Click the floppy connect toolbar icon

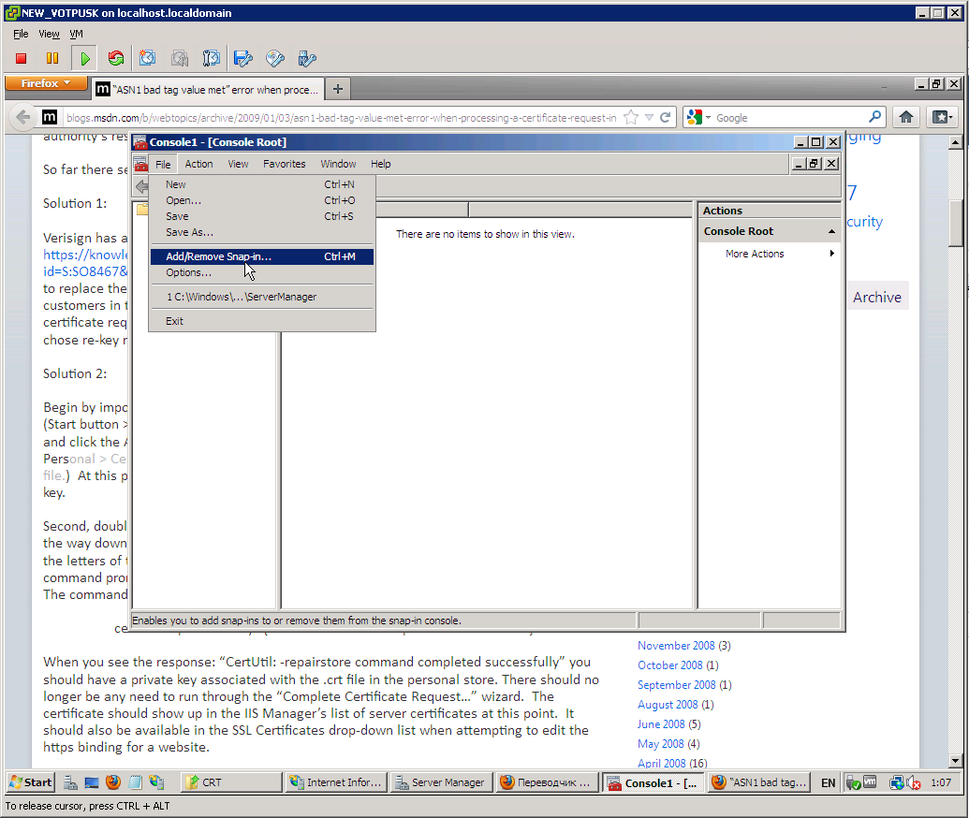[242, 59]
